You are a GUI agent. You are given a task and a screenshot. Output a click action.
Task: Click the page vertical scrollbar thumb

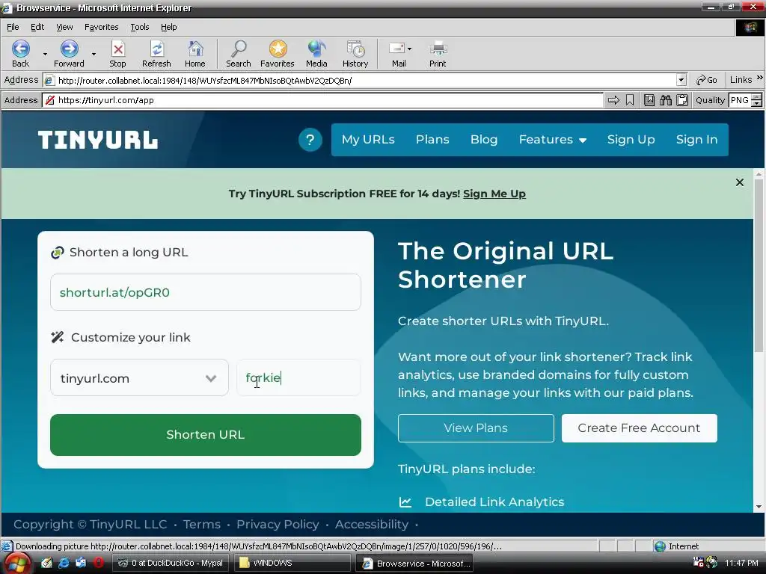(x=759, y=266)
